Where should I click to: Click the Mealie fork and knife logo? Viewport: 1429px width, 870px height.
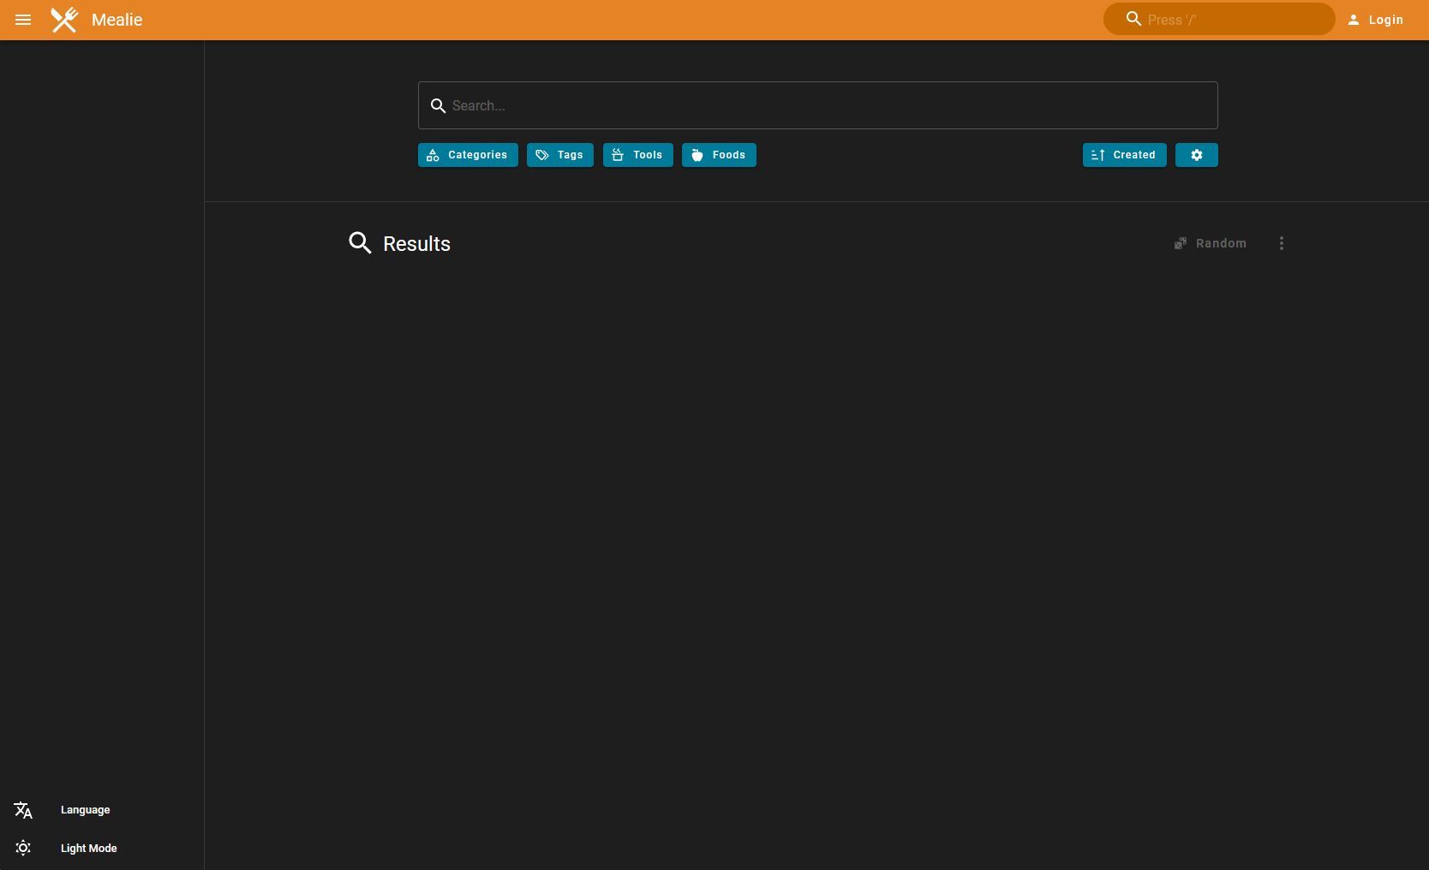coord(64,20)
